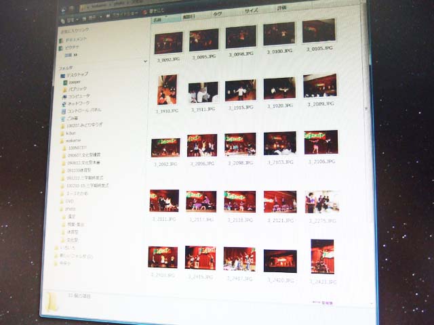This screenshot has height=325, width=434.
Task: Select ネットワーク in the folder tree
Action: point(75,104)
